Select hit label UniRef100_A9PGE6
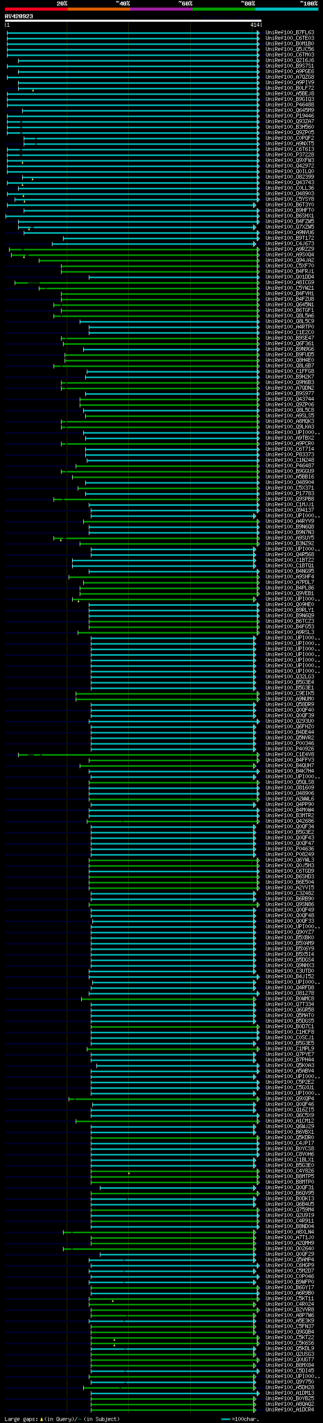 pos(290,71)
